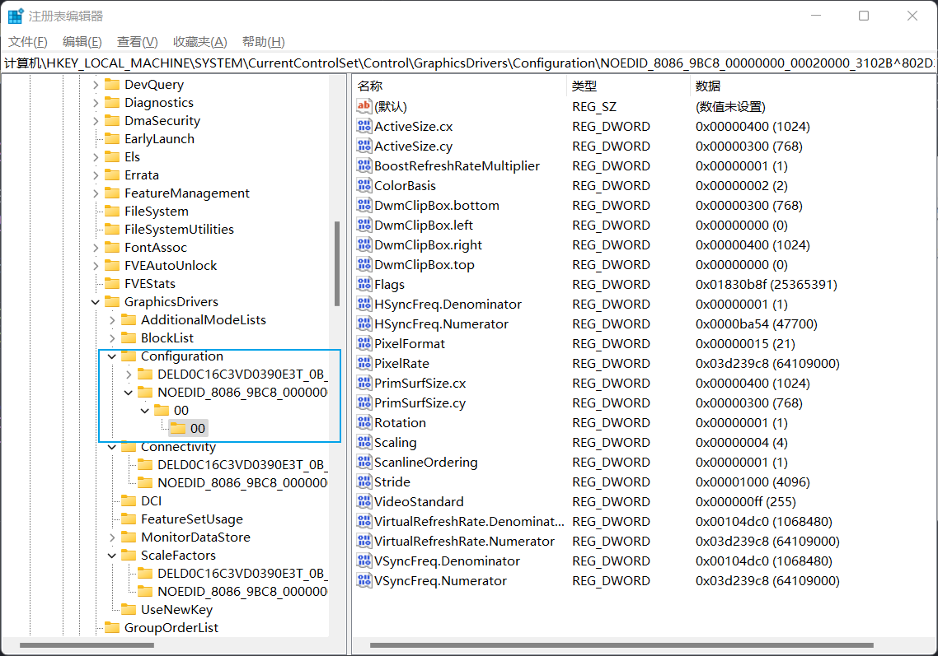Click the DWORD icon beside ActiveSize.cx

[x=364, y=127]
